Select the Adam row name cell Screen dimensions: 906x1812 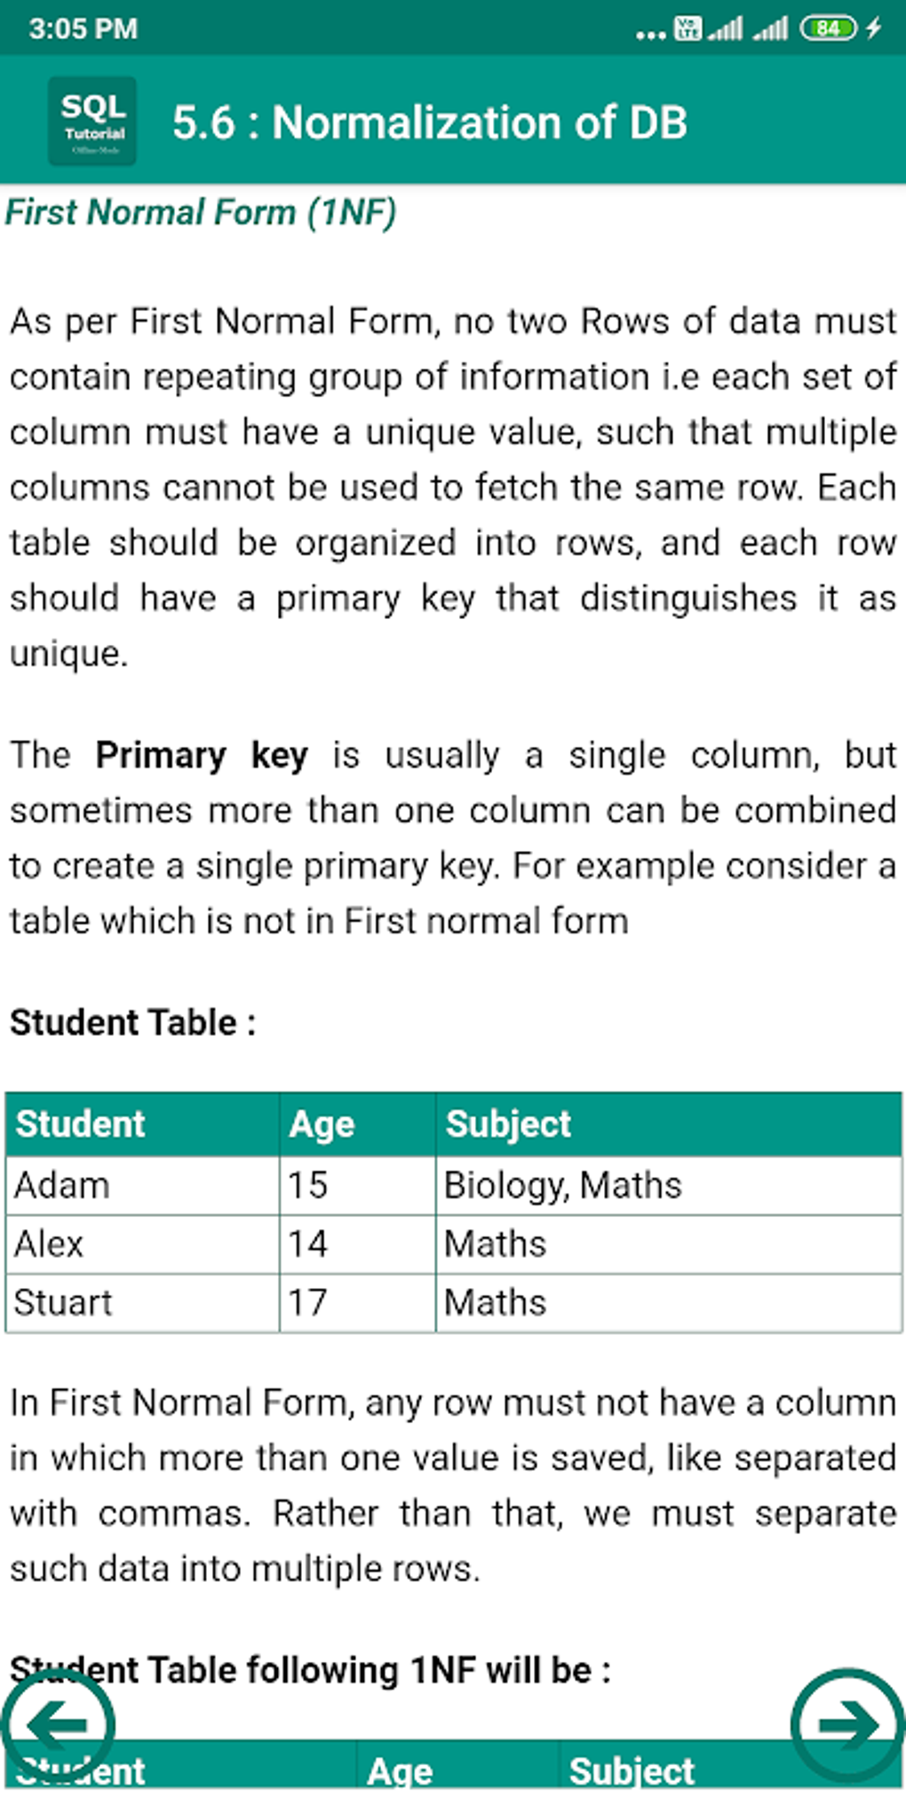tap(62, 1185)
